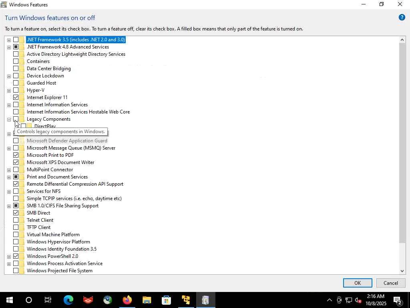Click the folder icon beside SMB Direct
The width and height of the screenshot is (410, 308).
tap(22, 213)
